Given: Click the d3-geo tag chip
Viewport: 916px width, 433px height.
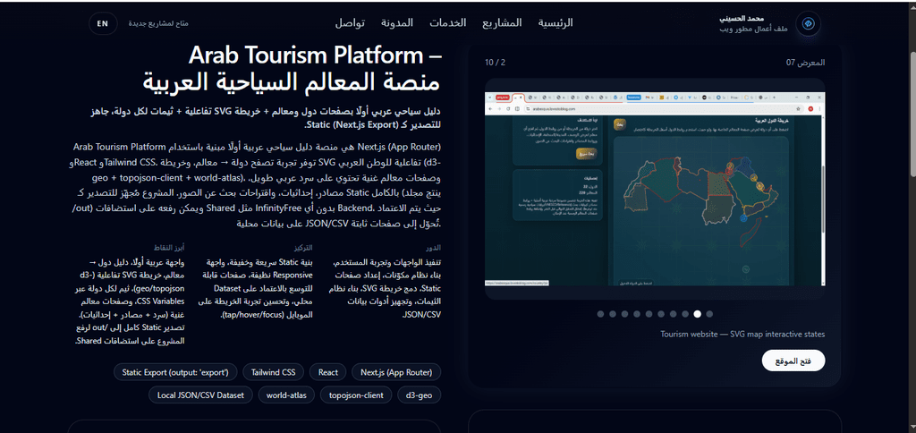Looking at the screenshot, I should (420, 395).
